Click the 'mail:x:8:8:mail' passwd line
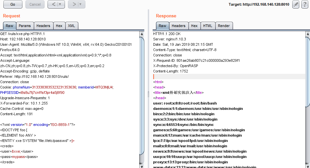This screenshot has width=310, height=168. coord(190,146)
